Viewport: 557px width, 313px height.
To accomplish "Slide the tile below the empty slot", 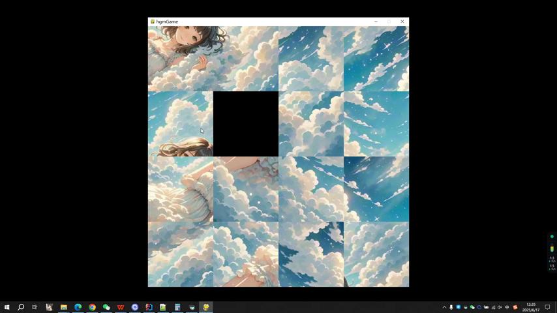I will point(246,189).
